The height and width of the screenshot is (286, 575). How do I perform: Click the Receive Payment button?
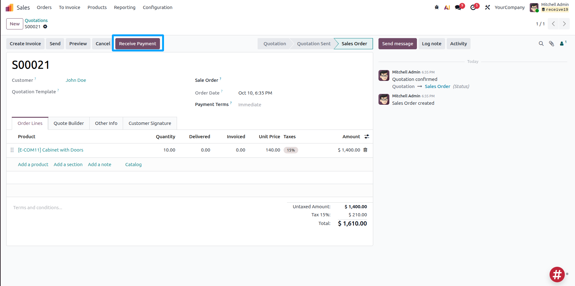click(x=138, y=44)
